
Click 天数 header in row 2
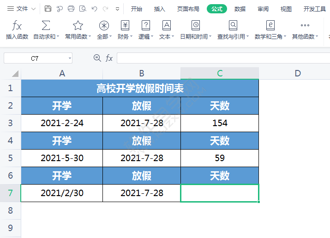coord(220,105)
